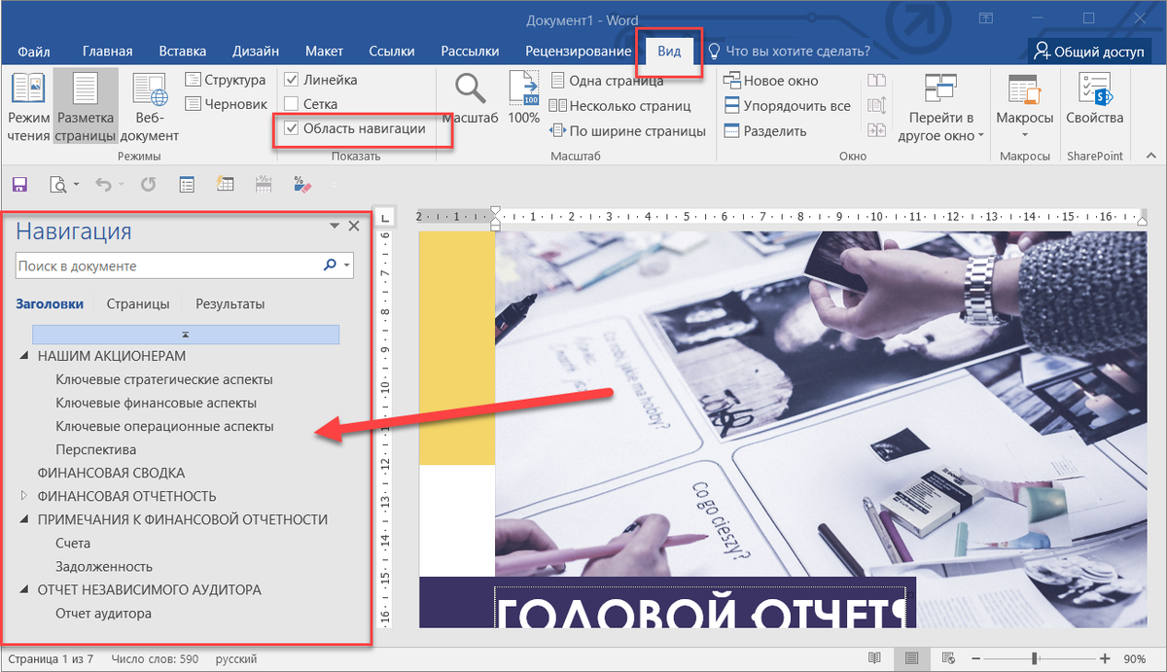This screenshot has height=672, width=1167.
Task: Click Разделить to split the window
Action: tap(765, 131)
